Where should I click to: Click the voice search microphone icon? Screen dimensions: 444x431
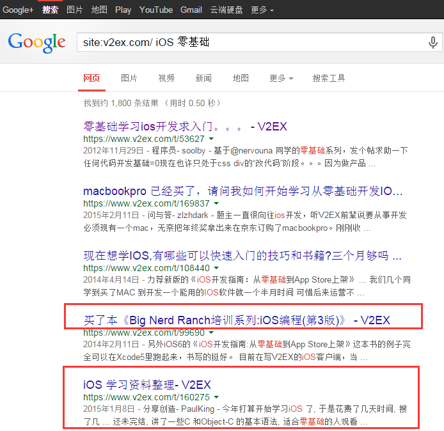432,42
